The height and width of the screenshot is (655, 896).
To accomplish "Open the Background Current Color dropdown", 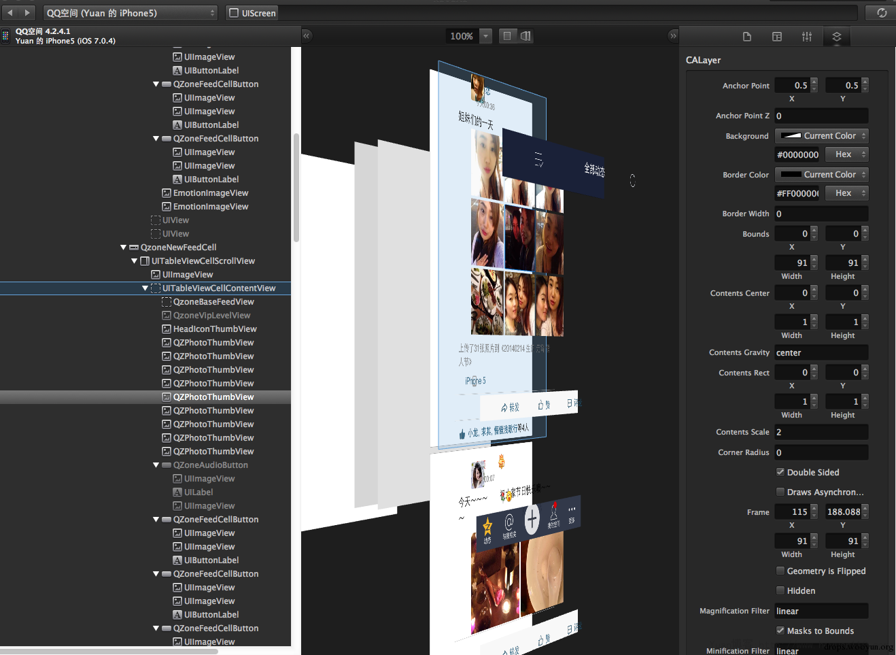I will 822,136.
